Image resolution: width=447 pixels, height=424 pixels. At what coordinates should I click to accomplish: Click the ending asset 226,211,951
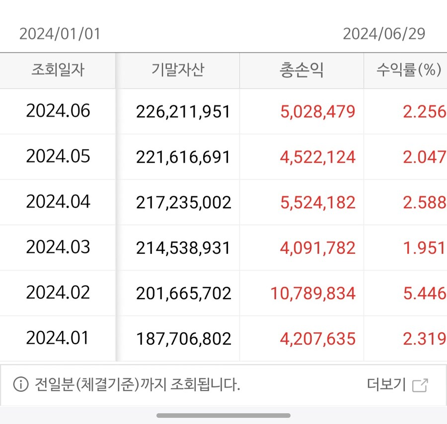click(x=183, y=112)
